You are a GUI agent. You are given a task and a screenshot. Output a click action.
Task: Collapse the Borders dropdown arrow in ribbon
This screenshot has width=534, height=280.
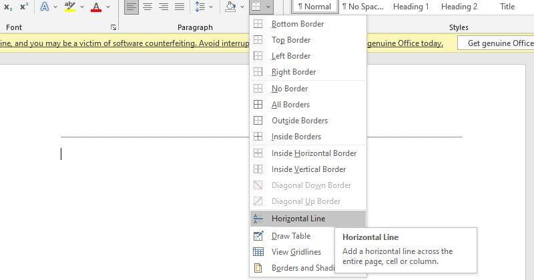pos(268,7)
